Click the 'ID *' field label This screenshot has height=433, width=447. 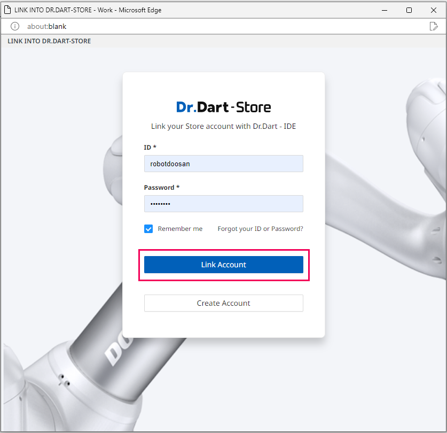[x=150, y=148]
